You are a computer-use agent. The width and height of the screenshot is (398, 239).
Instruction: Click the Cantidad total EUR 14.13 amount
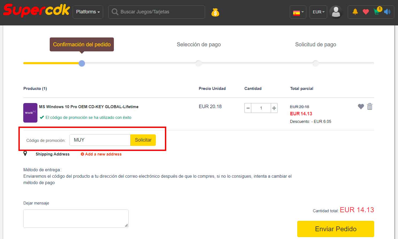(357, 210)
